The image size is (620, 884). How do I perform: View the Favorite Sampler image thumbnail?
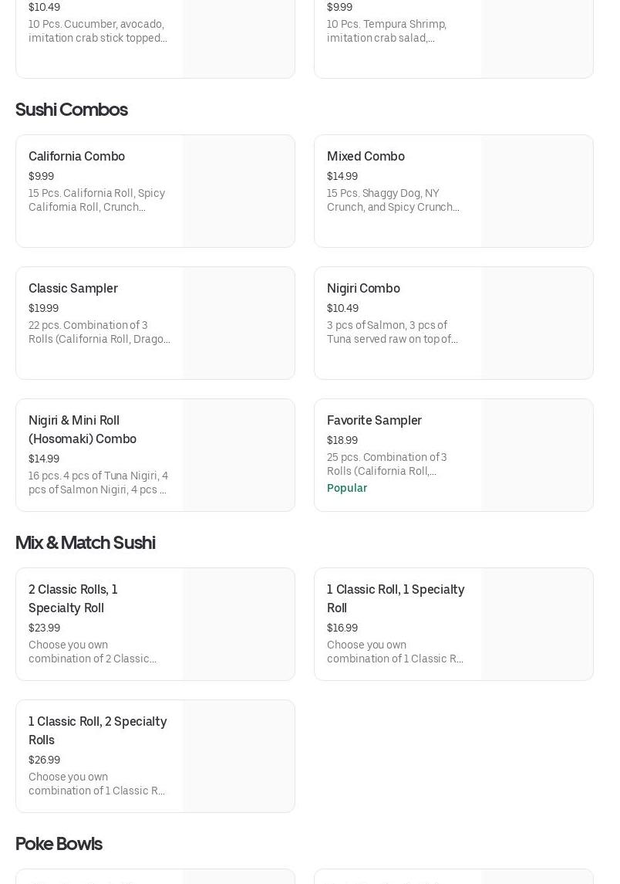(537, 456)
